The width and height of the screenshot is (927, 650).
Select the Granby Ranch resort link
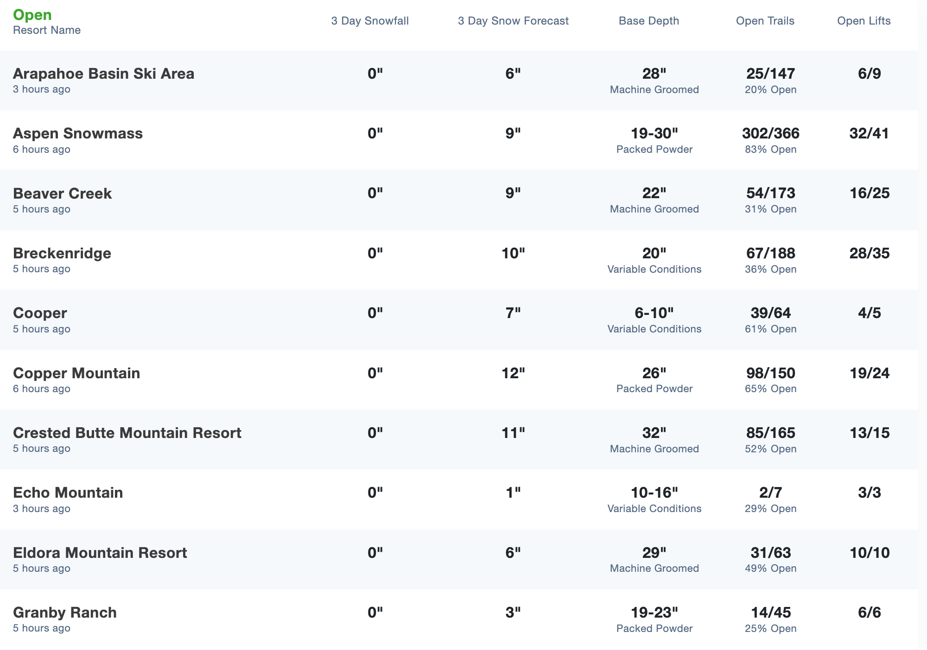65,612
